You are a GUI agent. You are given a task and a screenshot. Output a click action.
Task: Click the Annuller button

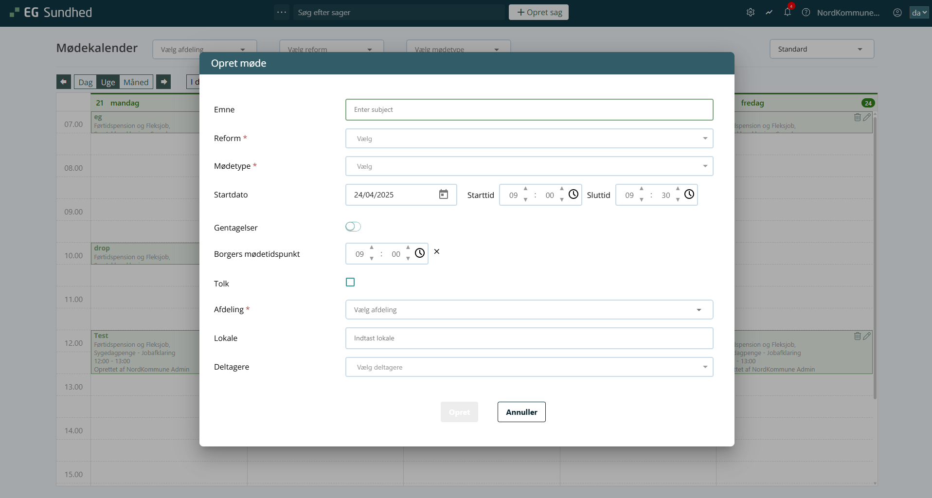521,412
